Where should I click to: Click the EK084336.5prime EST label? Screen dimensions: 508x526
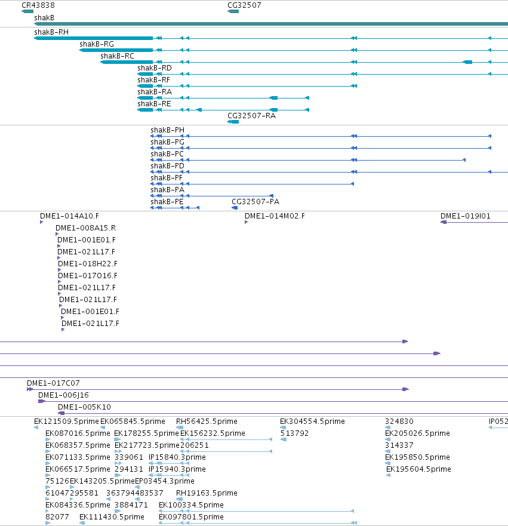coord(78,505)
